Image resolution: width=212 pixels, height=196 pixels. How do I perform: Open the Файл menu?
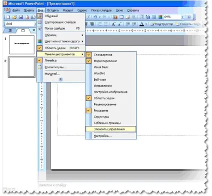click(16, 10)
